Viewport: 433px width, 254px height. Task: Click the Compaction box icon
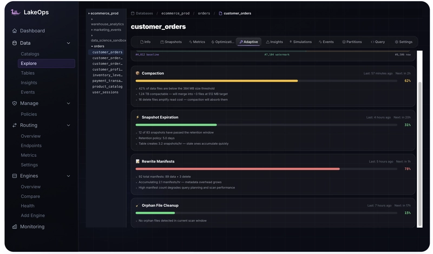coord(137,73)
